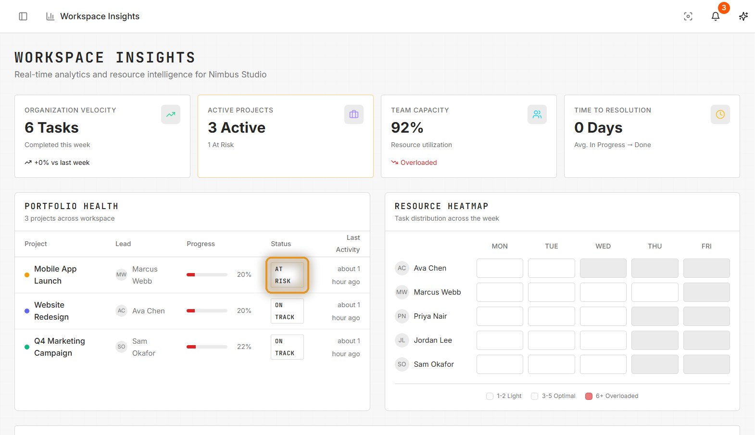This screenshot has height=435, width=755.
Task: Click the SO avatar in Resource Heatmap
Action: [x=402, y=364]
